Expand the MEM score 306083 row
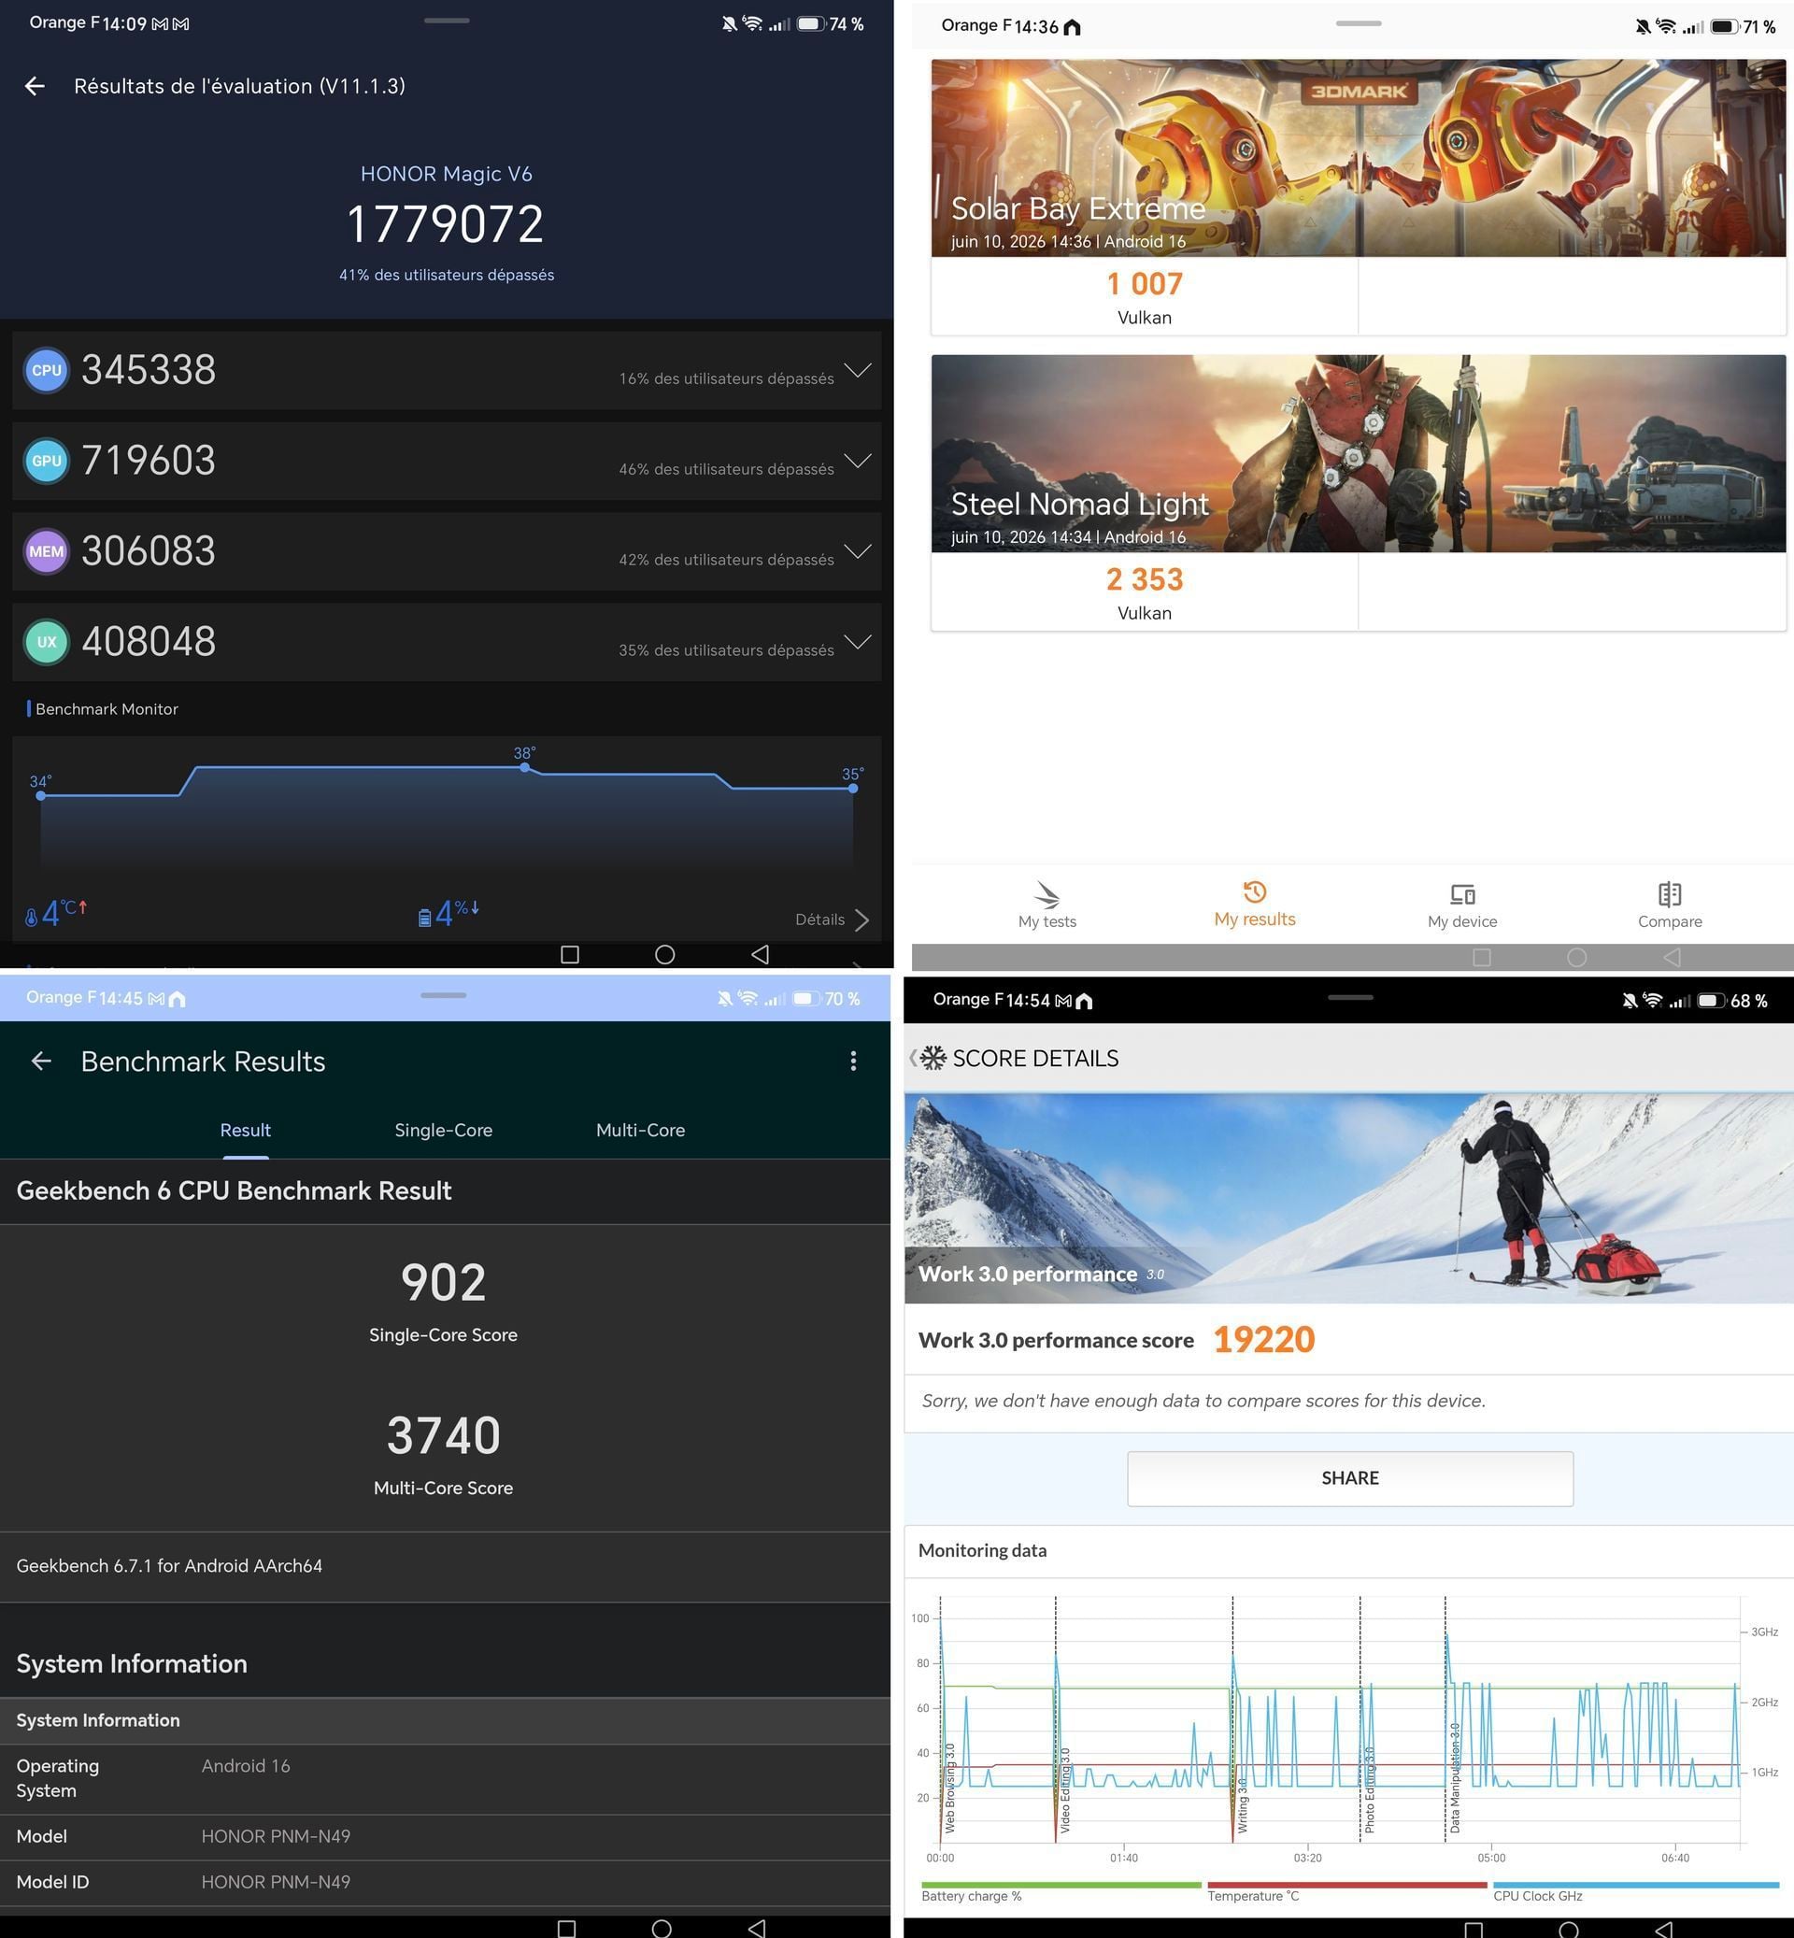Screen dimensions: 1794x1938 pyautogui.click(x=447, y=550)
